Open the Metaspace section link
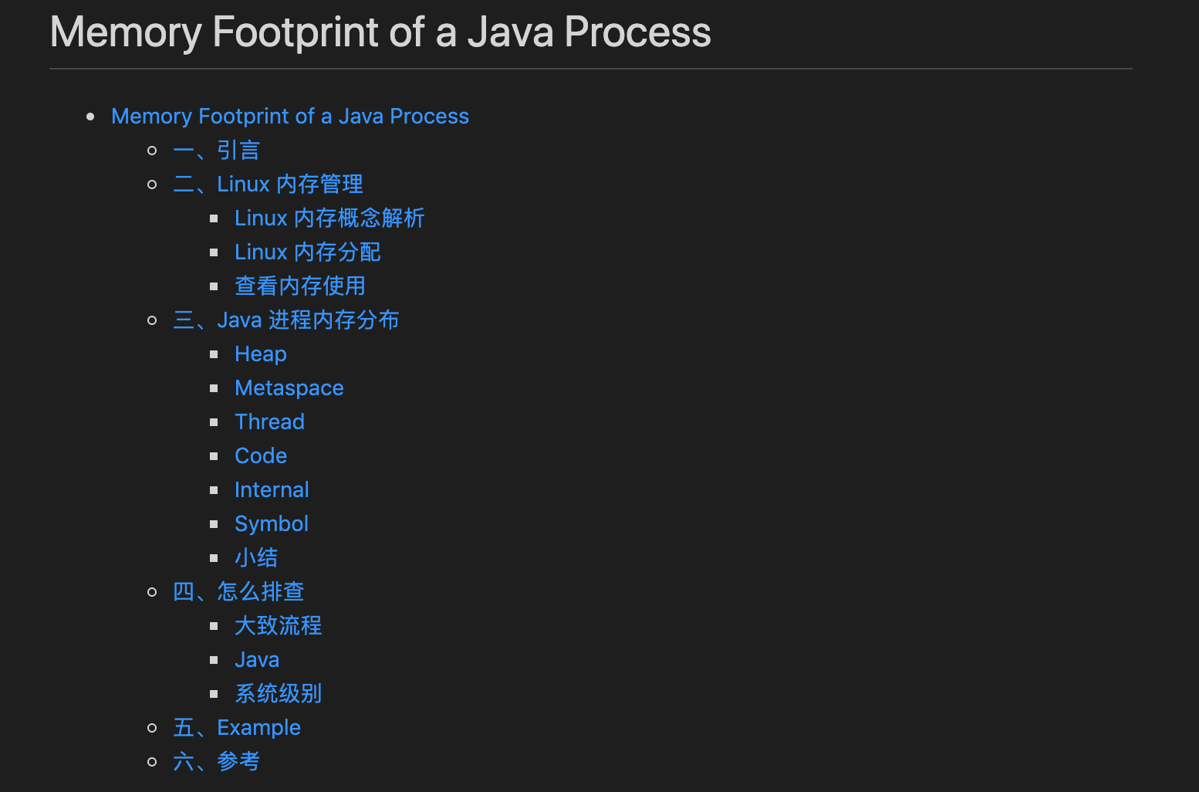Screen dimensions: 1199x792 289,388
